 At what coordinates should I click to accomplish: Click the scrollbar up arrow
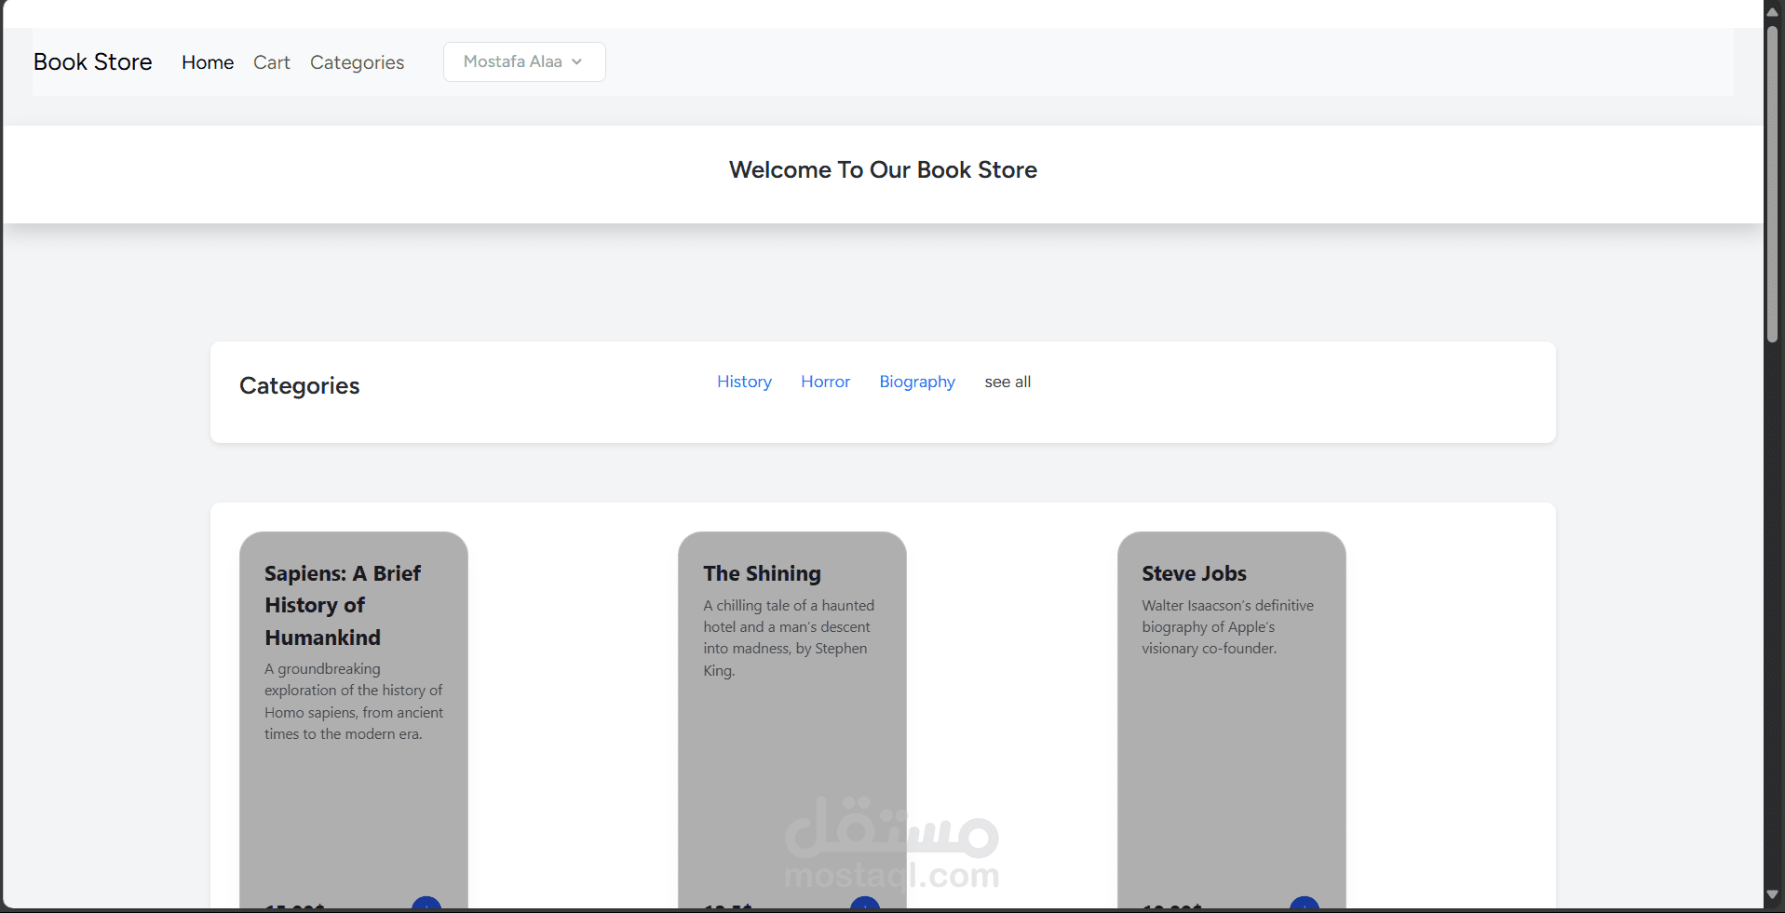[1773, 11]
